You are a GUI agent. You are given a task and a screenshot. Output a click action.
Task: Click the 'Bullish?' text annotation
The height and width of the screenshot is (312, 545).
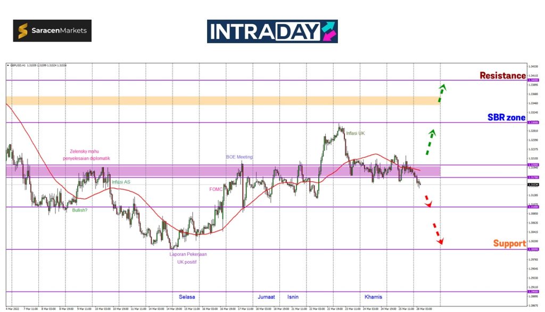click(80, 210)
